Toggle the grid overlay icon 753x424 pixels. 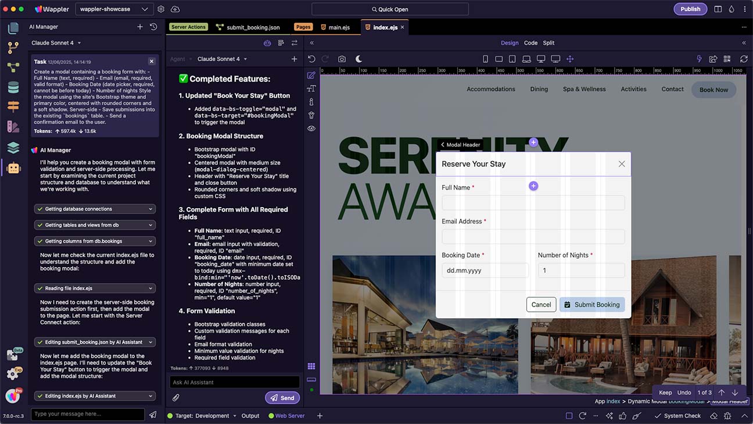point(311,366)
